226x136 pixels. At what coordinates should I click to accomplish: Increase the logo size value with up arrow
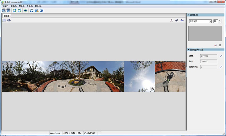[x=220, y=20]
